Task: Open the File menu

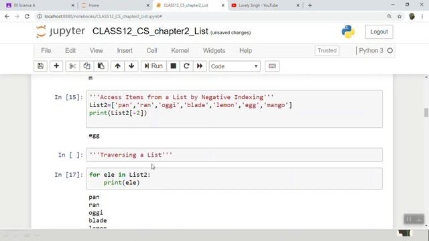Action: coord(46,51)
